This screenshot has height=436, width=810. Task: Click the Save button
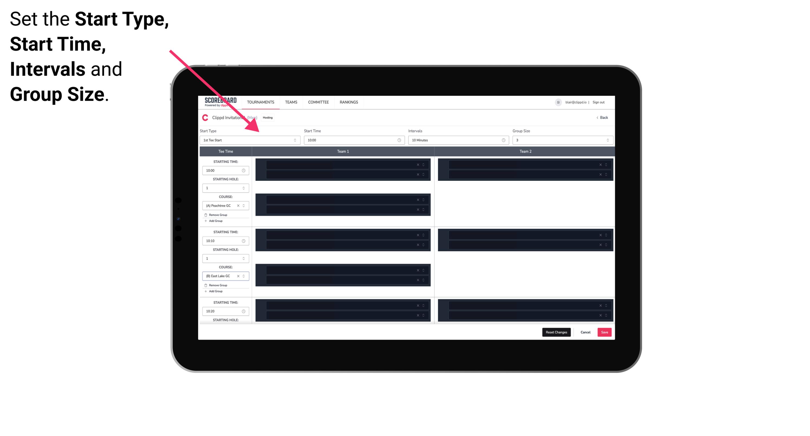pos(605,332)
